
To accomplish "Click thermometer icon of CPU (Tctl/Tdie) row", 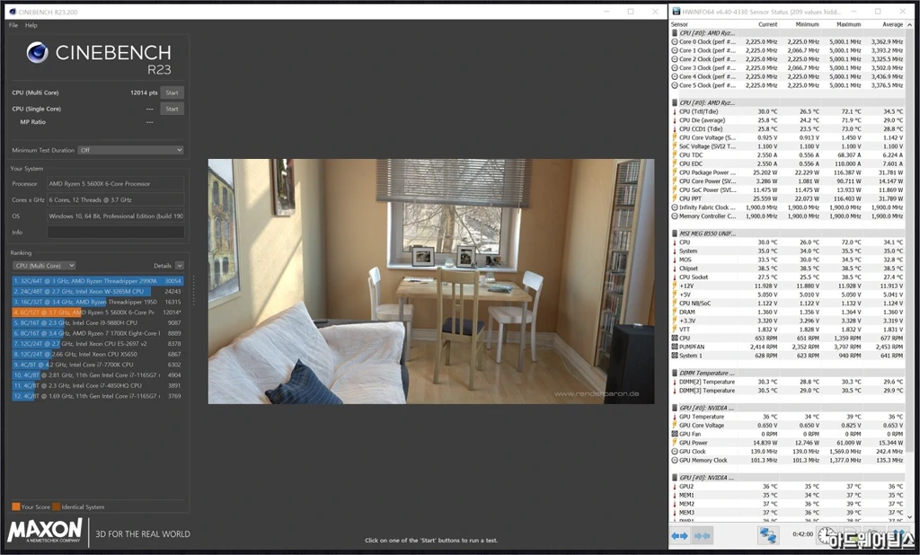I will click(675, 111).
